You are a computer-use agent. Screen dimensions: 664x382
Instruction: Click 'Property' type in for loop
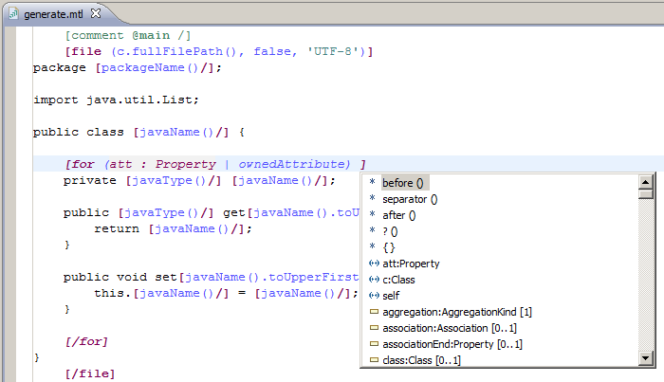click(186, 164)
